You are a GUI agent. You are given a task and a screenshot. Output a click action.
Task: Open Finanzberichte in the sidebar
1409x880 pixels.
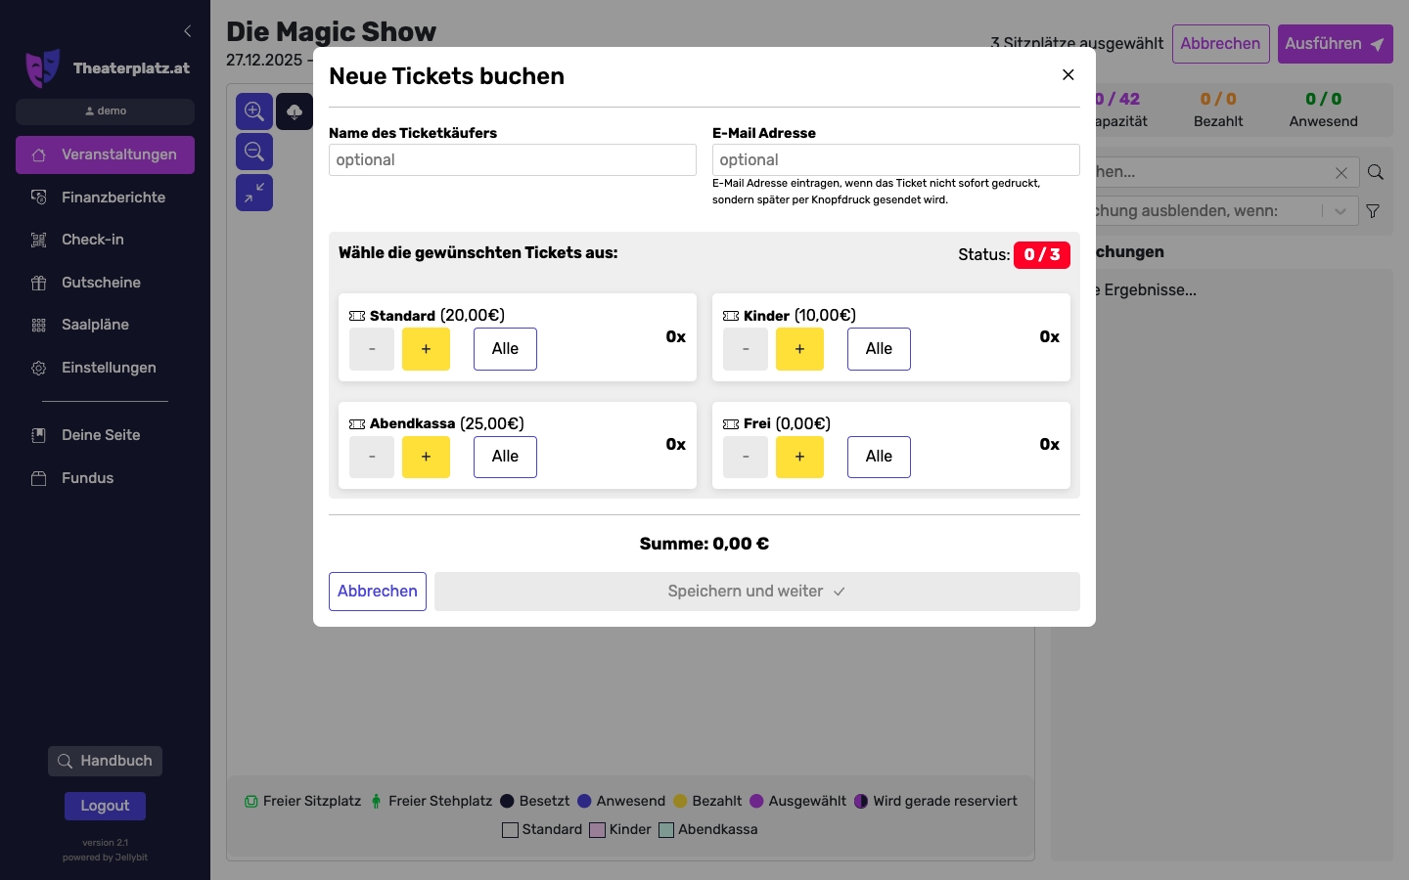click(x=113, y=198)
